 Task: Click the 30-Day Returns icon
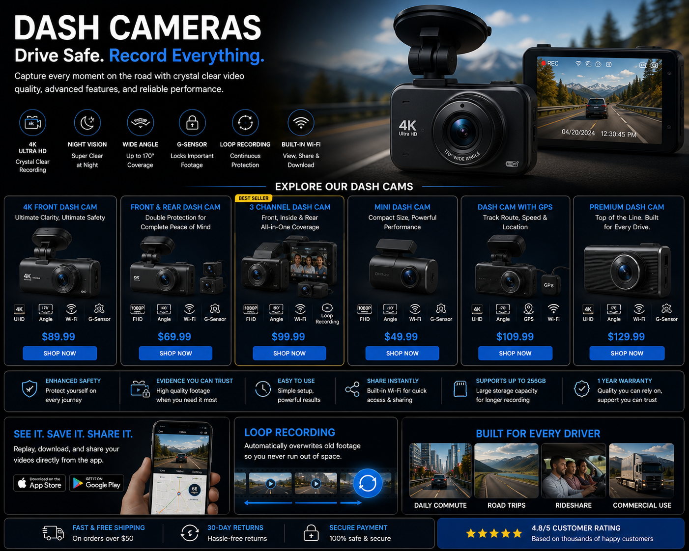tap(190, 533)
